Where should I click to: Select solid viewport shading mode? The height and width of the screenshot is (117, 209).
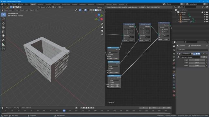pyautogui.click(x=96, y=10)
